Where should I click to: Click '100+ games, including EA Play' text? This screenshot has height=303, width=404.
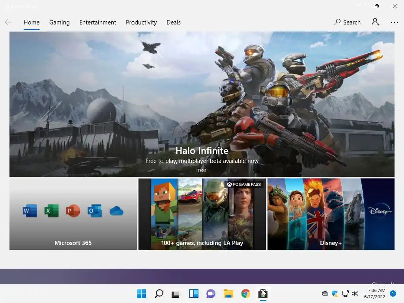(202, 243)
